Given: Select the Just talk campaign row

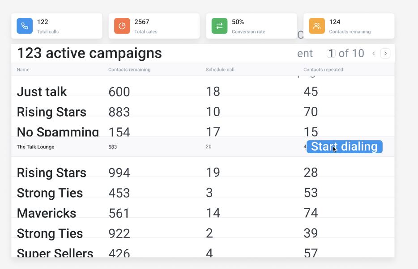Looking at the screenshot, I should click(42, 92).
